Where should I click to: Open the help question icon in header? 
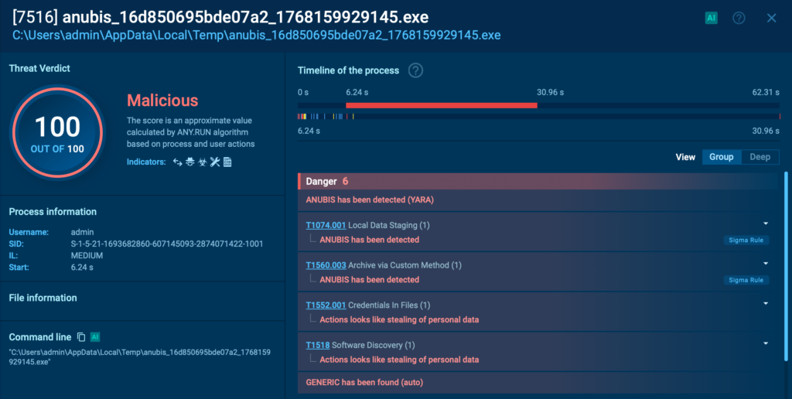pos(739,19)
